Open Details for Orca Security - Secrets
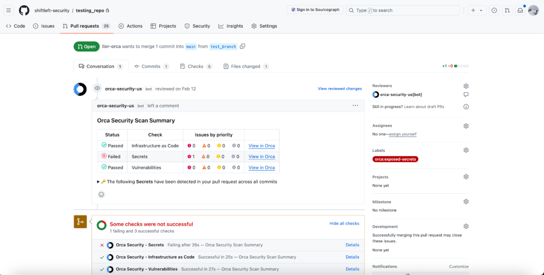 352,245
